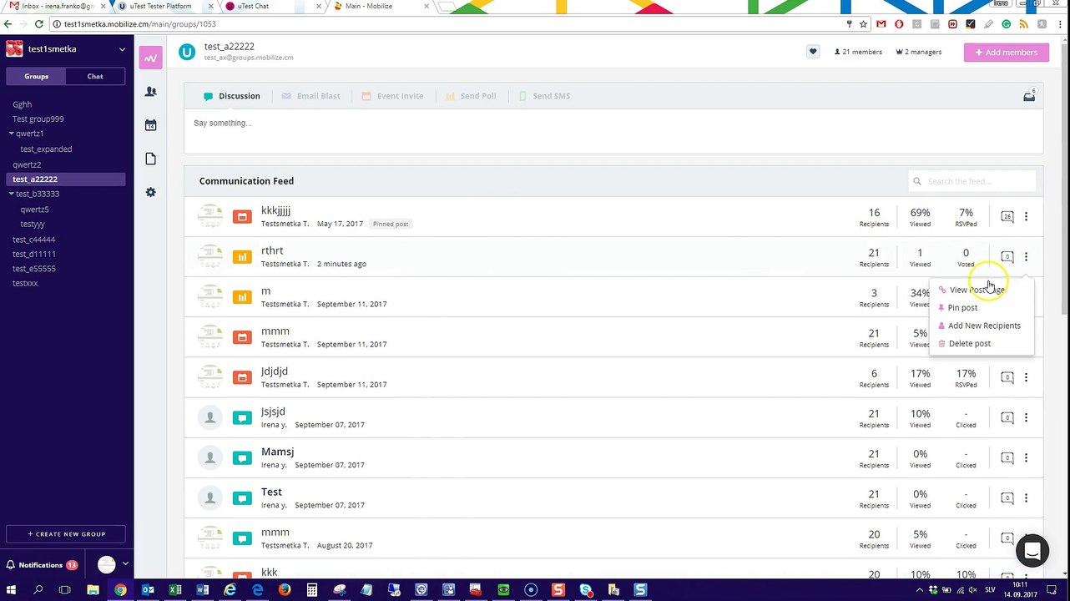Select the Send Poll composer tab
This screenshot has height=601, width=1070.
pyautogui.click(x=471, y=96)
